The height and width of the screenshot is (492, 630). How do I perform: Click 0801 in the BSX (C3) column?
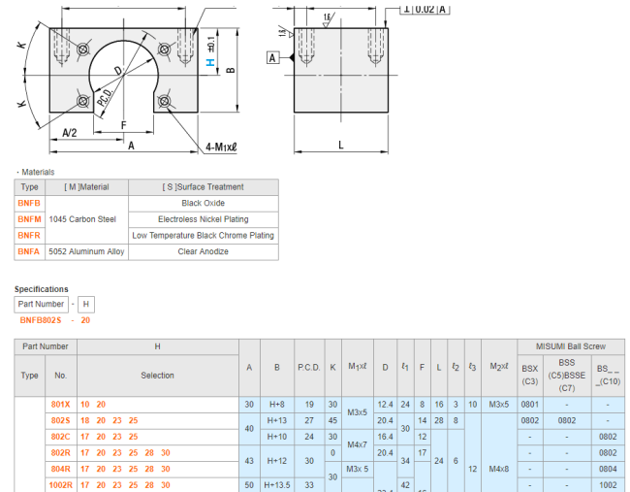pos(530,404)
